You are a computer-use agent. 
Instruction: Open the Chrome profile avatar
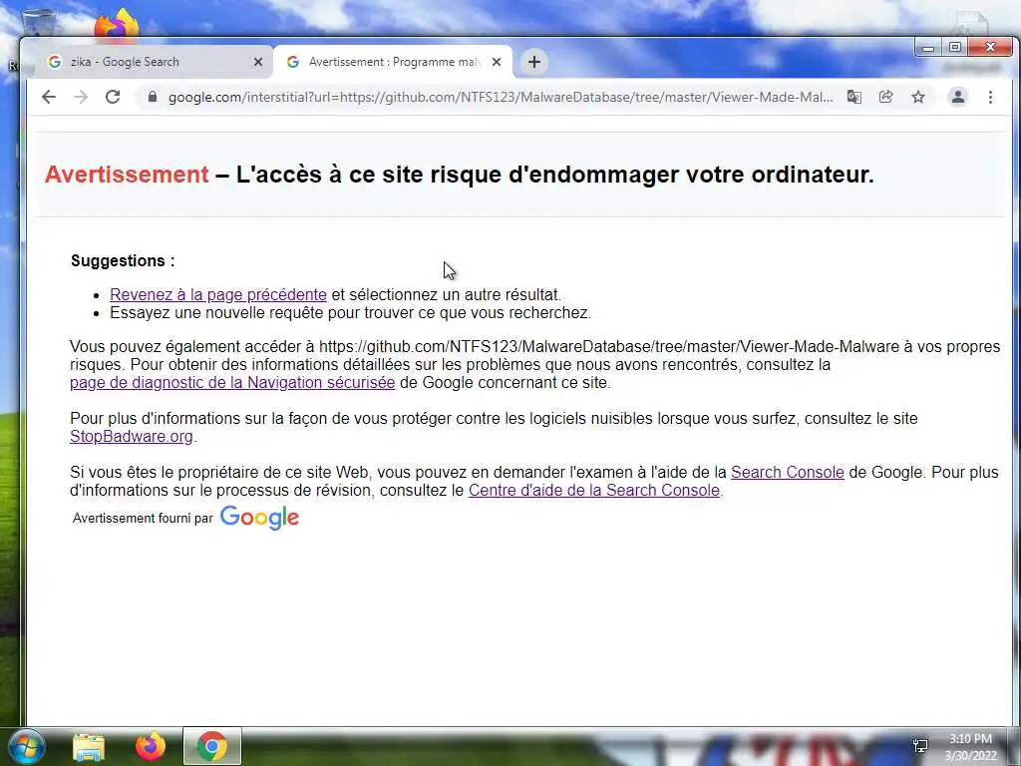tap(958, 97)
